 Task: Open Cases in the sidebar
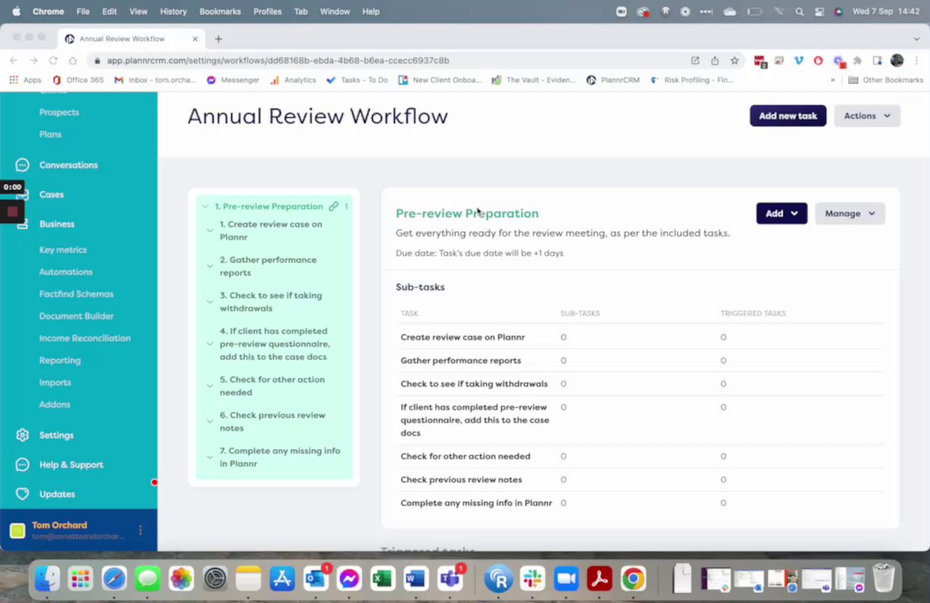[x=51, y=194]
